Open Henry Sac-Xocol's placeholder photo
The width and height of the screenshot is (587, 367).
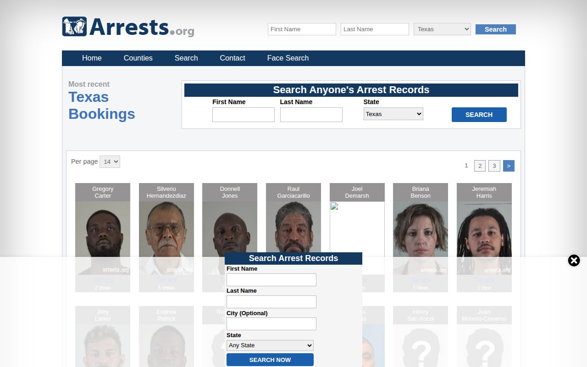tap(421, 346)
